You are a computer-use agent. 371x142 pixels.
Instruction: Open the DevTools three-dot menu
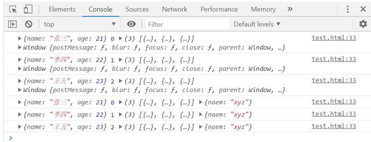pos(347,9)
